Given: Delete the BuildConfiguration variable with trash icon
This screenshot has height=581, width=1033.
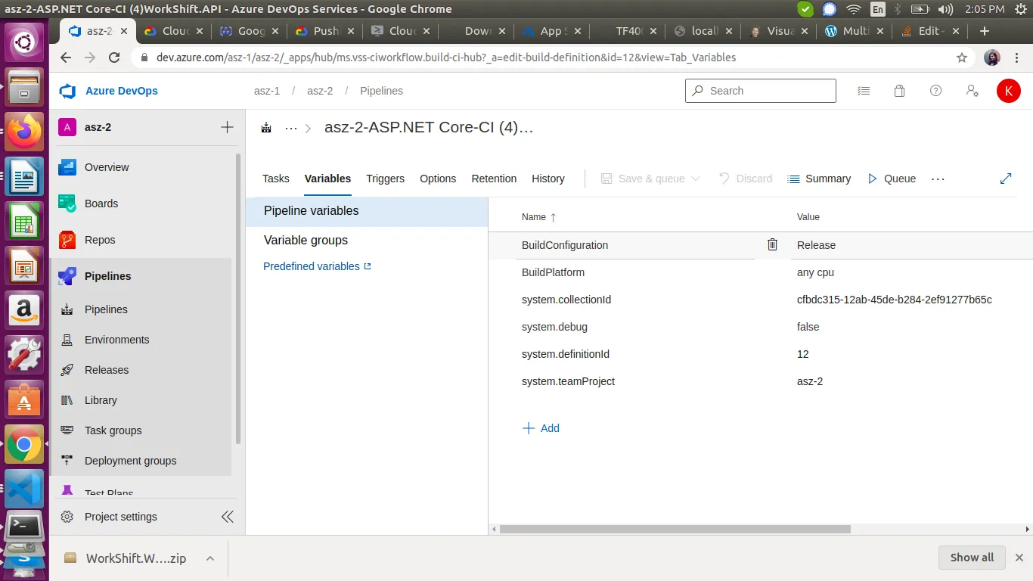Looking at the screenshot, I should [x=772, y=244].
